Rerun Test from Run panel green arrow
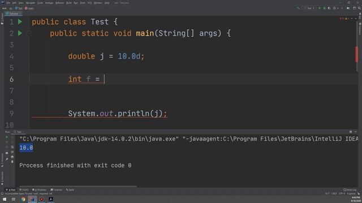Image resolution: width=362 pixels, height=203 pixels. pyautogui.click(x=7, y=137)
